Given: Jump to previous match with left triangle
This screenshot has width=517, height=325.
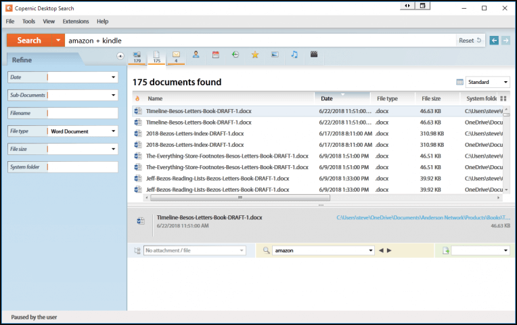Looking at the screenshot, I should [x=381, y=251].
